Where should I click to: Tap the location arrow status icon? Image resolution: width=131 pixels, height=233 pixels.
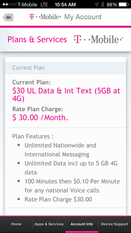(x=96, y=4)
